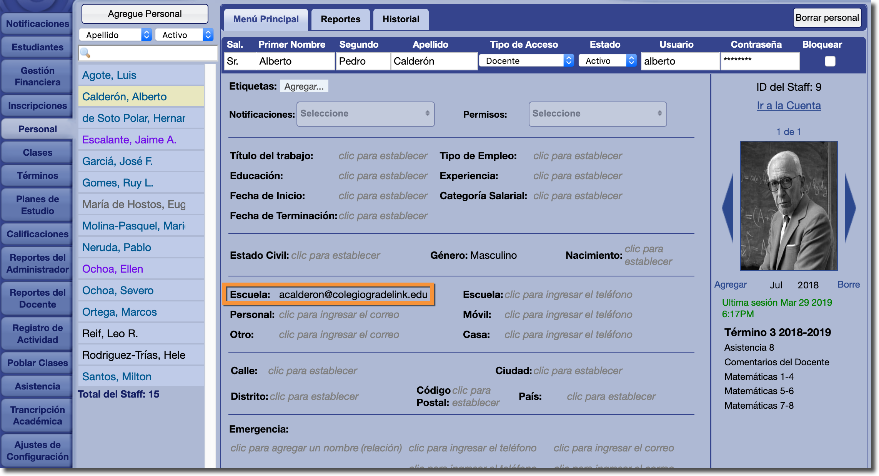Open the Permisos Seleccione dropdown
This screenshot has height=476, width=879.
[597, 114]
